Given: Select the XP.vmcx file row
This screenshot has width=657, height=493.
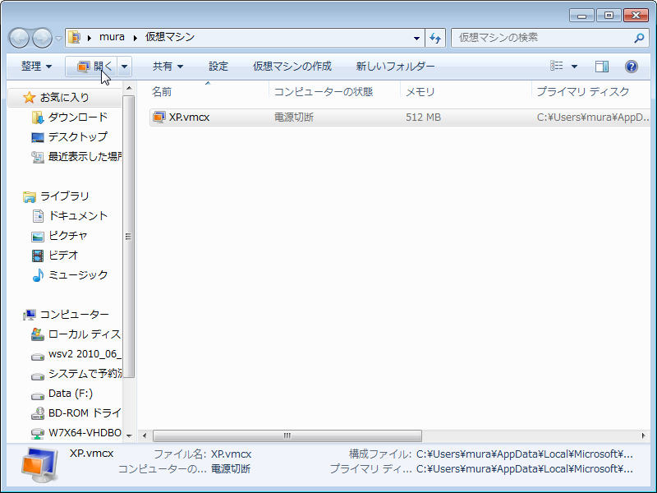Looking at the screenshot, I should point(400,117).
